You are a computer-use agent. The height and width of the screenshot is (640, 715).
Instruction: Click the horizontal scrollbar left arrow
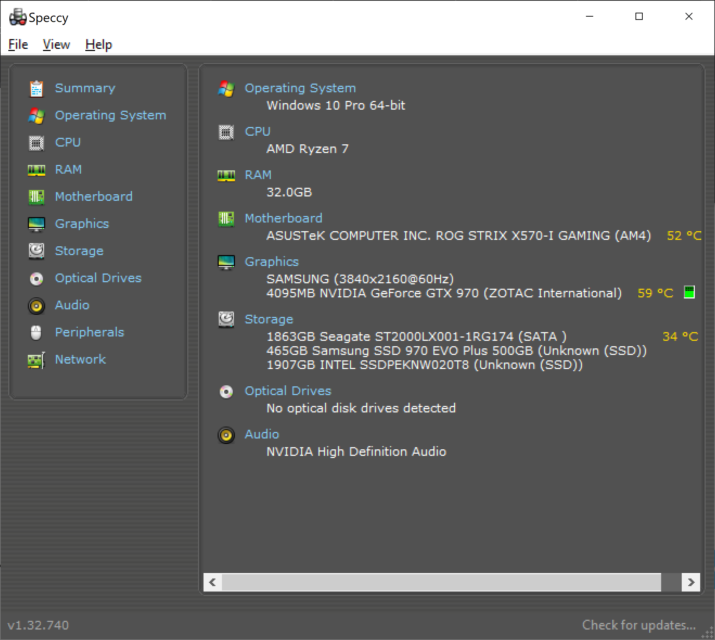pos(213,582)
